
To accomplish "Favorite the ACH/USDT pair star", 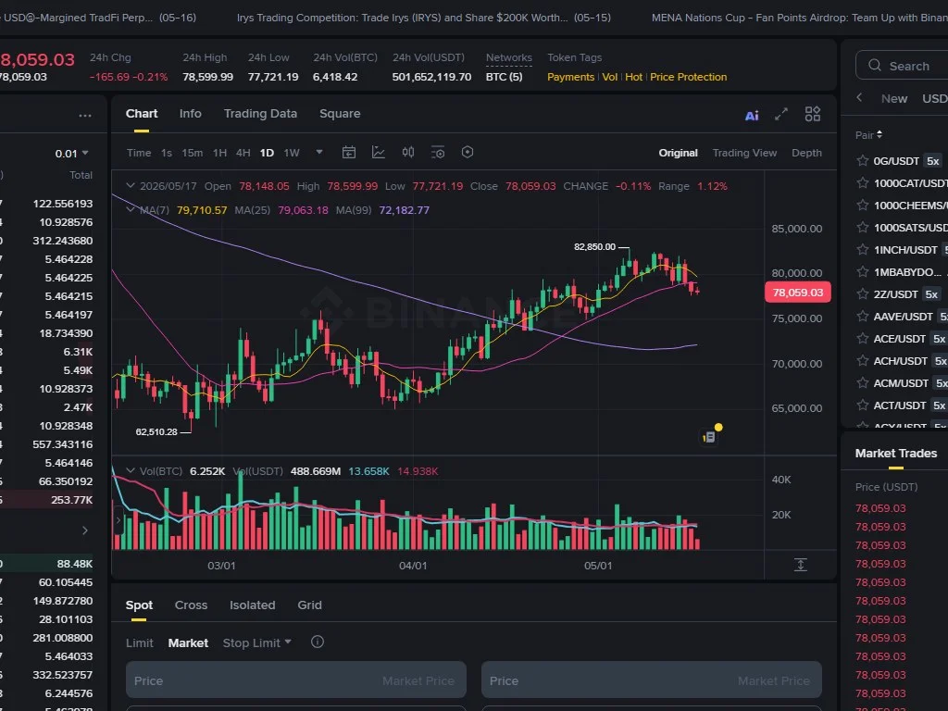I will pos(863,361).
